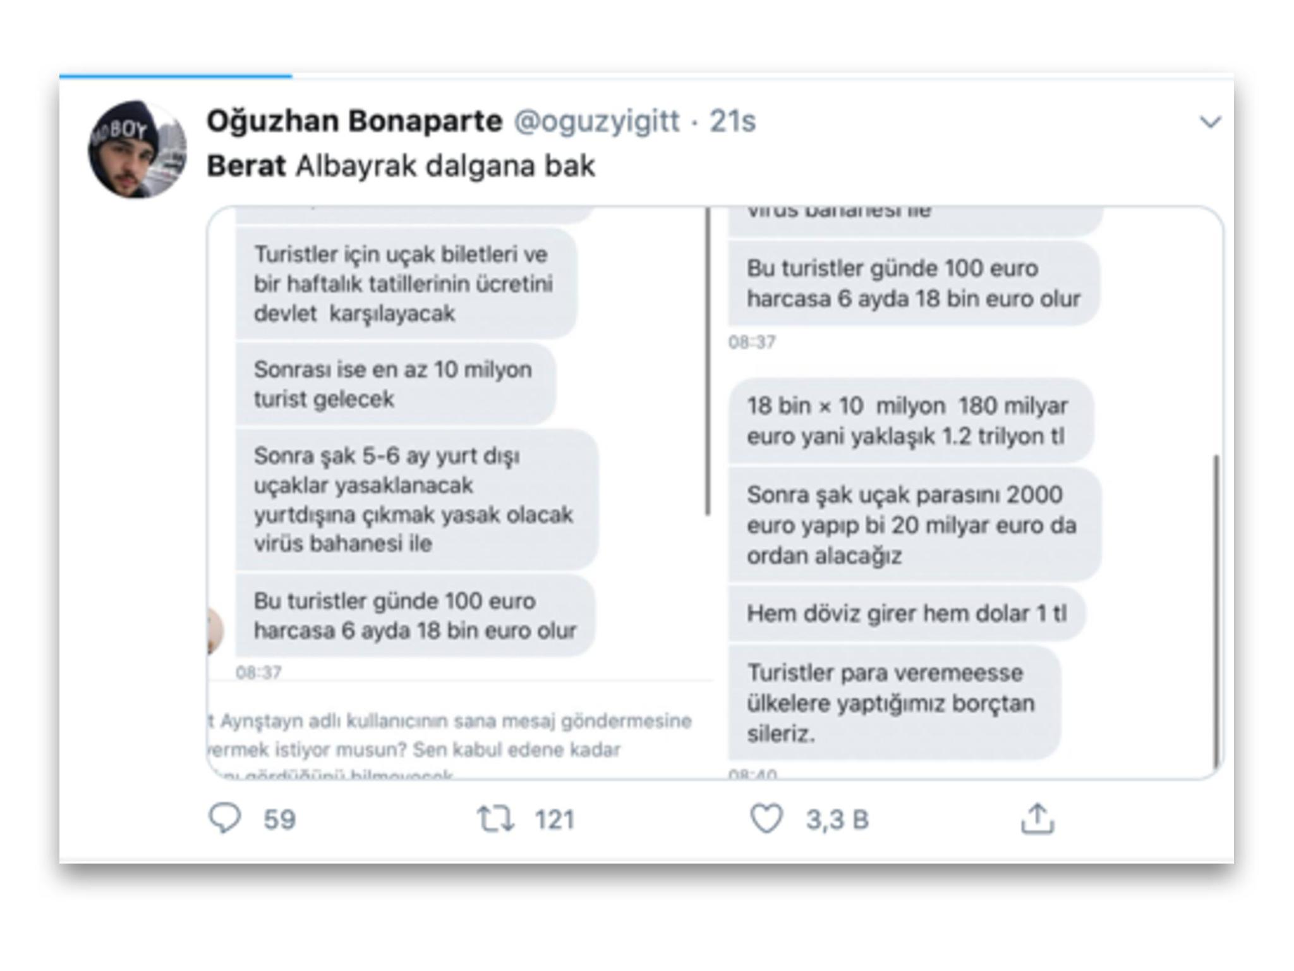This screenshot has height=971, width=1294.
Task: Click the blue loading progress bar on top
Action: [176, 76]
